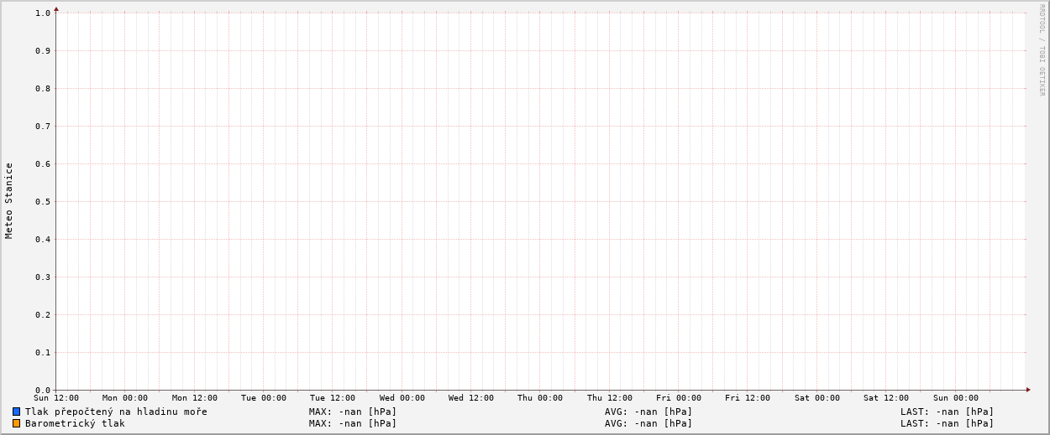Click the 0.5 value on the Y axis

tap(43, 201)
